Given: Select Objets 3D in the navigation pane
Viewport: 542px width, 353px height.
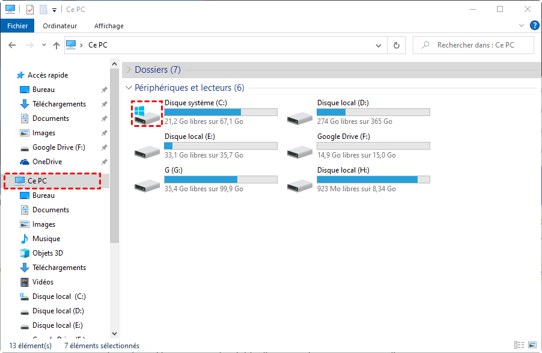Looking at the screenshot, I should point(47,253).
